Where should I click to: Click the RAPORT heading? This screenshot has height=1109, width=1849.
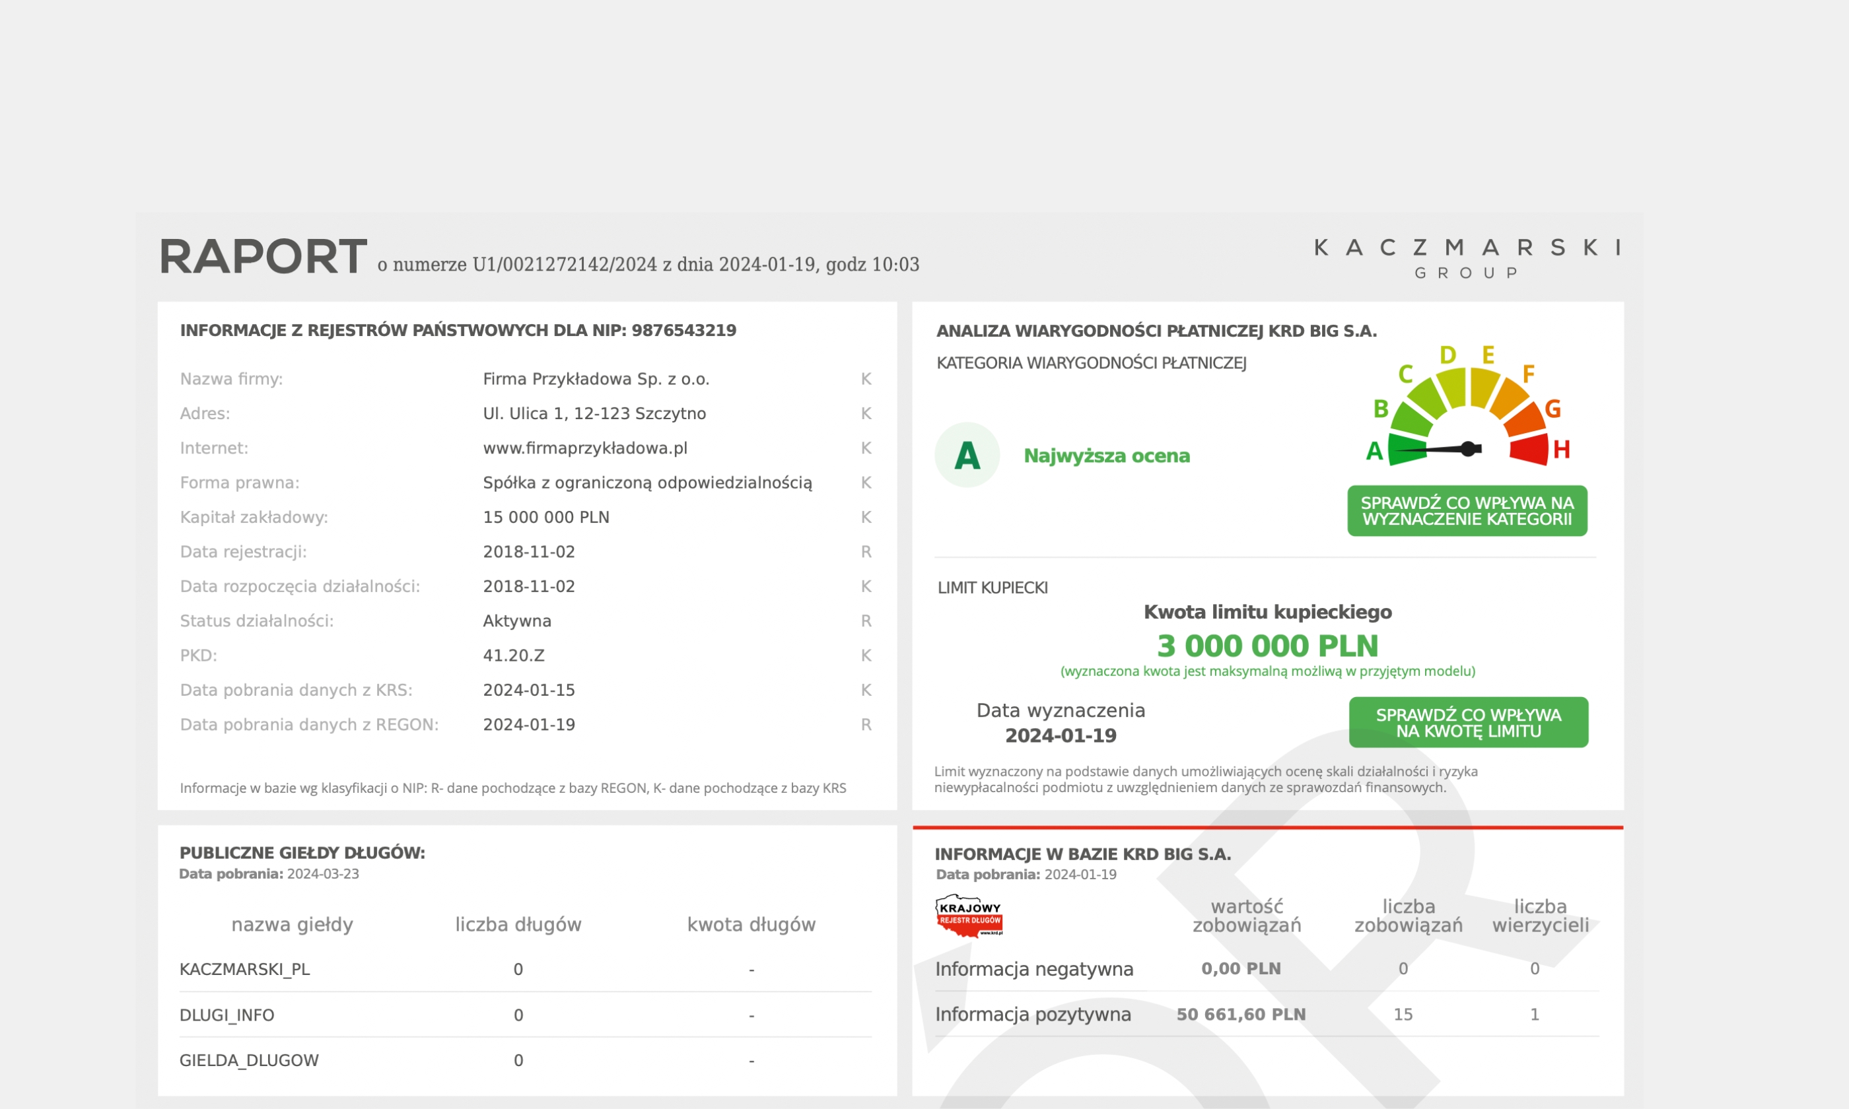263,256
